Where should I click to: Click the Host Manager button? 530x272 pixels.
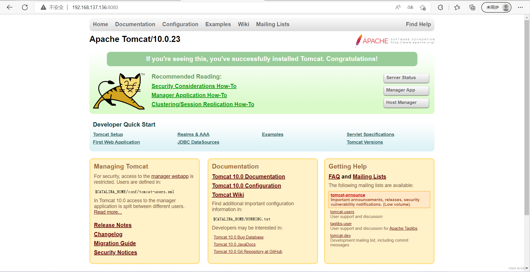[406, 103]
